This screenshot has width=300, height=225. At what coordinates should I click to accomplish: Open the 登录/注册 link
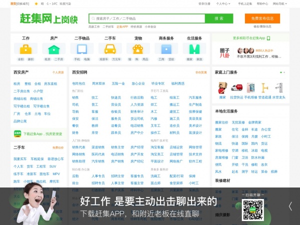point(204,3)
